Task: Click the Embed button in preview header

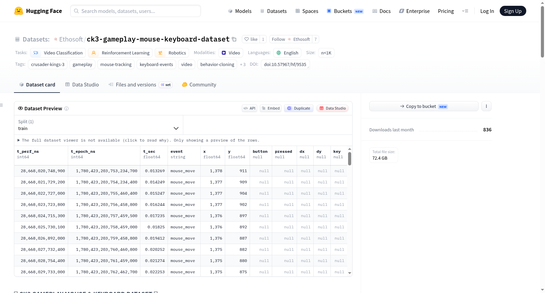Action: click(271, 108)
